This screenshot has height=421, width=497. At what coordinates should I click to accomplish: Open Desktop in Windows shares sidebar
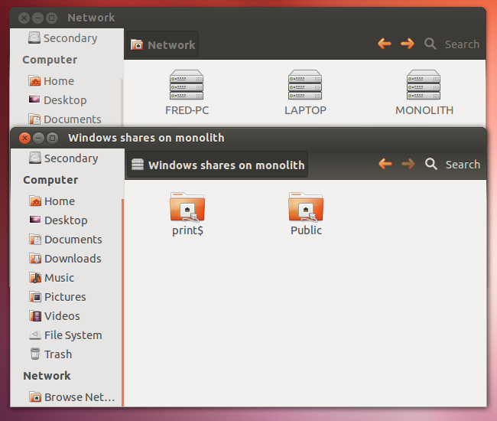[59, 220]
